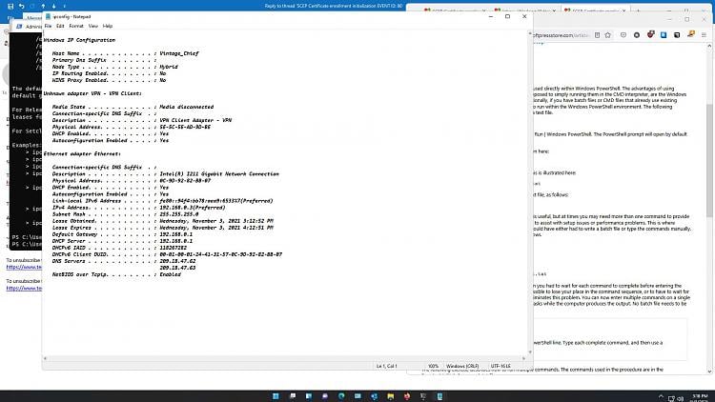Click the up arrow (previous item) in Outlook

(43, 6)
